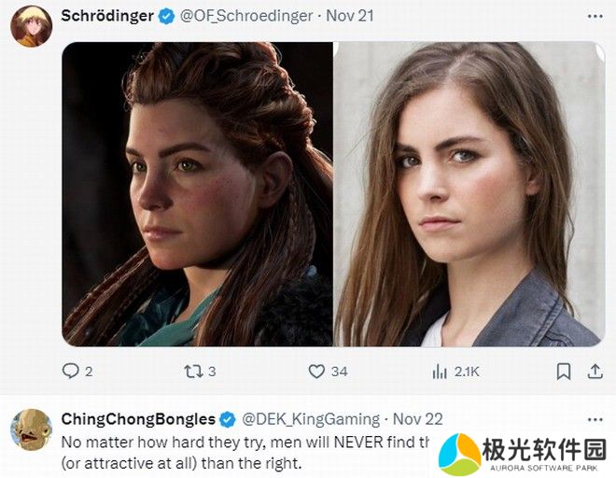616x478 pixels.
Task: Click the verified badge next to Schrödinger
Action: pos(168,15)
